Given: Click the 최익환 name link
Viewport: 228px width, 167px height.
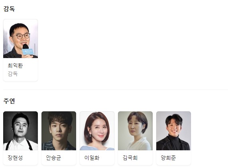Looking at the screenshot, I should [x=15, y=66].
